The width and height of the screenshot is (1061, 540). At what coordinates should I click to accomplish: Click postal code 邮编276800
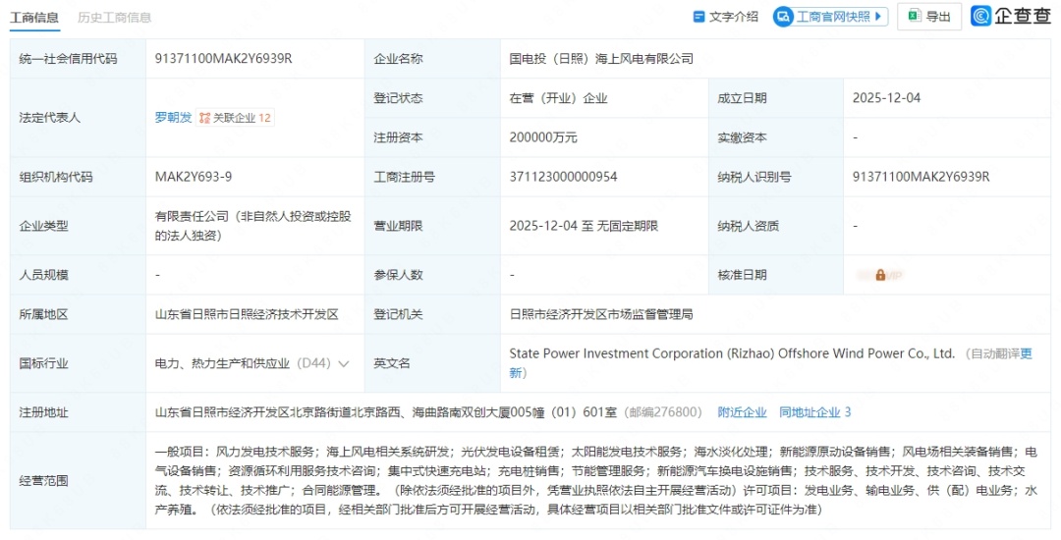click(662, 412)
